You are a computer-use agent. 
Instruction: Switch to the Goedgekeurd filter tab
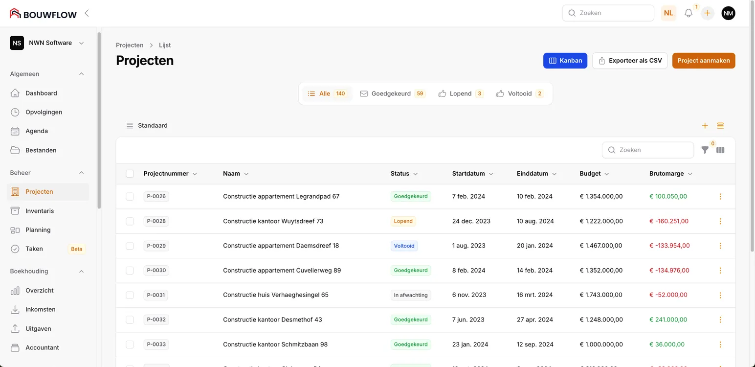tap(391, 93)
